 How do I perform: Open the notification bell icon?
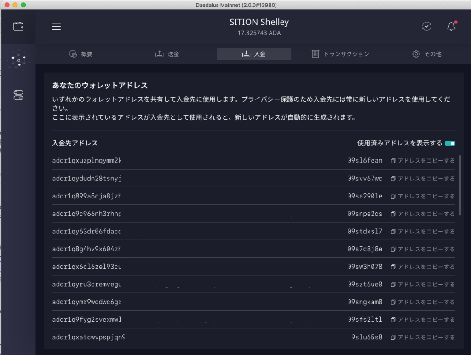451,27
